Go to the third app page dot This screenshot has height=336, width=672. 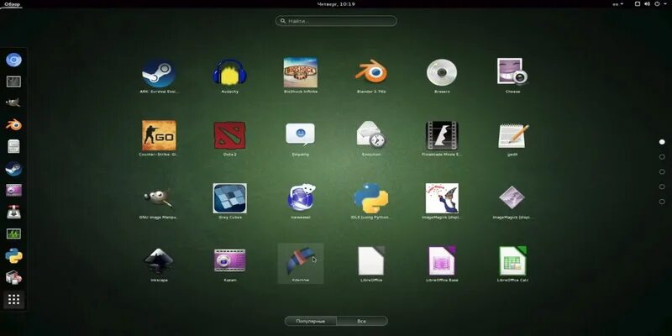coord(662,172)
